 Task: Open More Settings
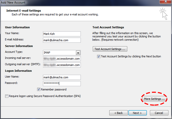[154, 99]
